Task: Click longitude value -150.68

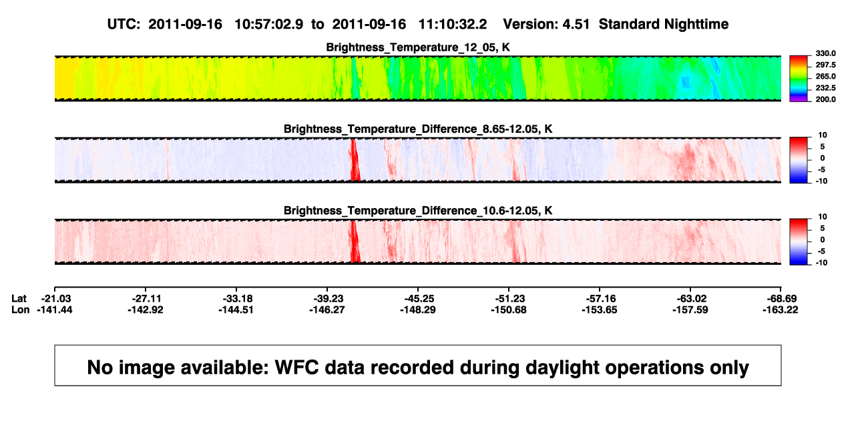Action: tap(509, 310)
